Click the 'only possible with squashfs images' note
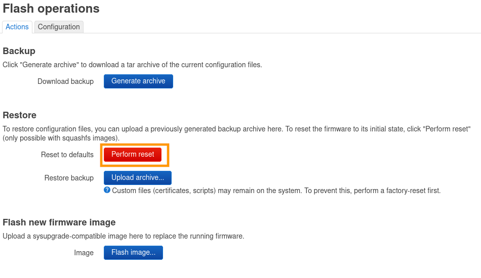The height and width of the screenshot is (278, 481). click(61, 138)
